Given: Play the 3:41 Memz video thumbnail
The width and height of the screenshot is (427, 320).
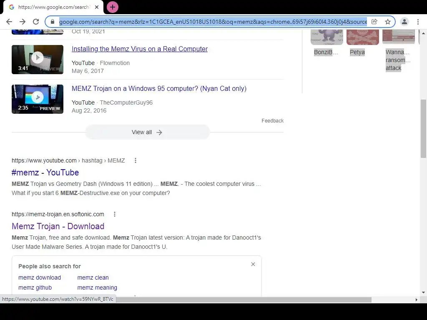Looking at the screenshot, I should click(x=38, y=60).
